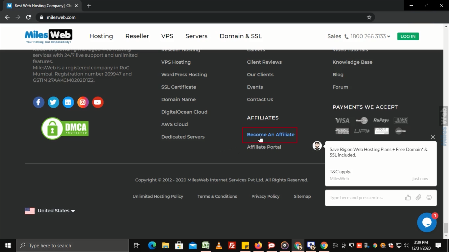Image resolution: width=449 pixels, height=252 pixels.
Task: Click the chat attachment paperclip icon
Action: pos(418,198)
